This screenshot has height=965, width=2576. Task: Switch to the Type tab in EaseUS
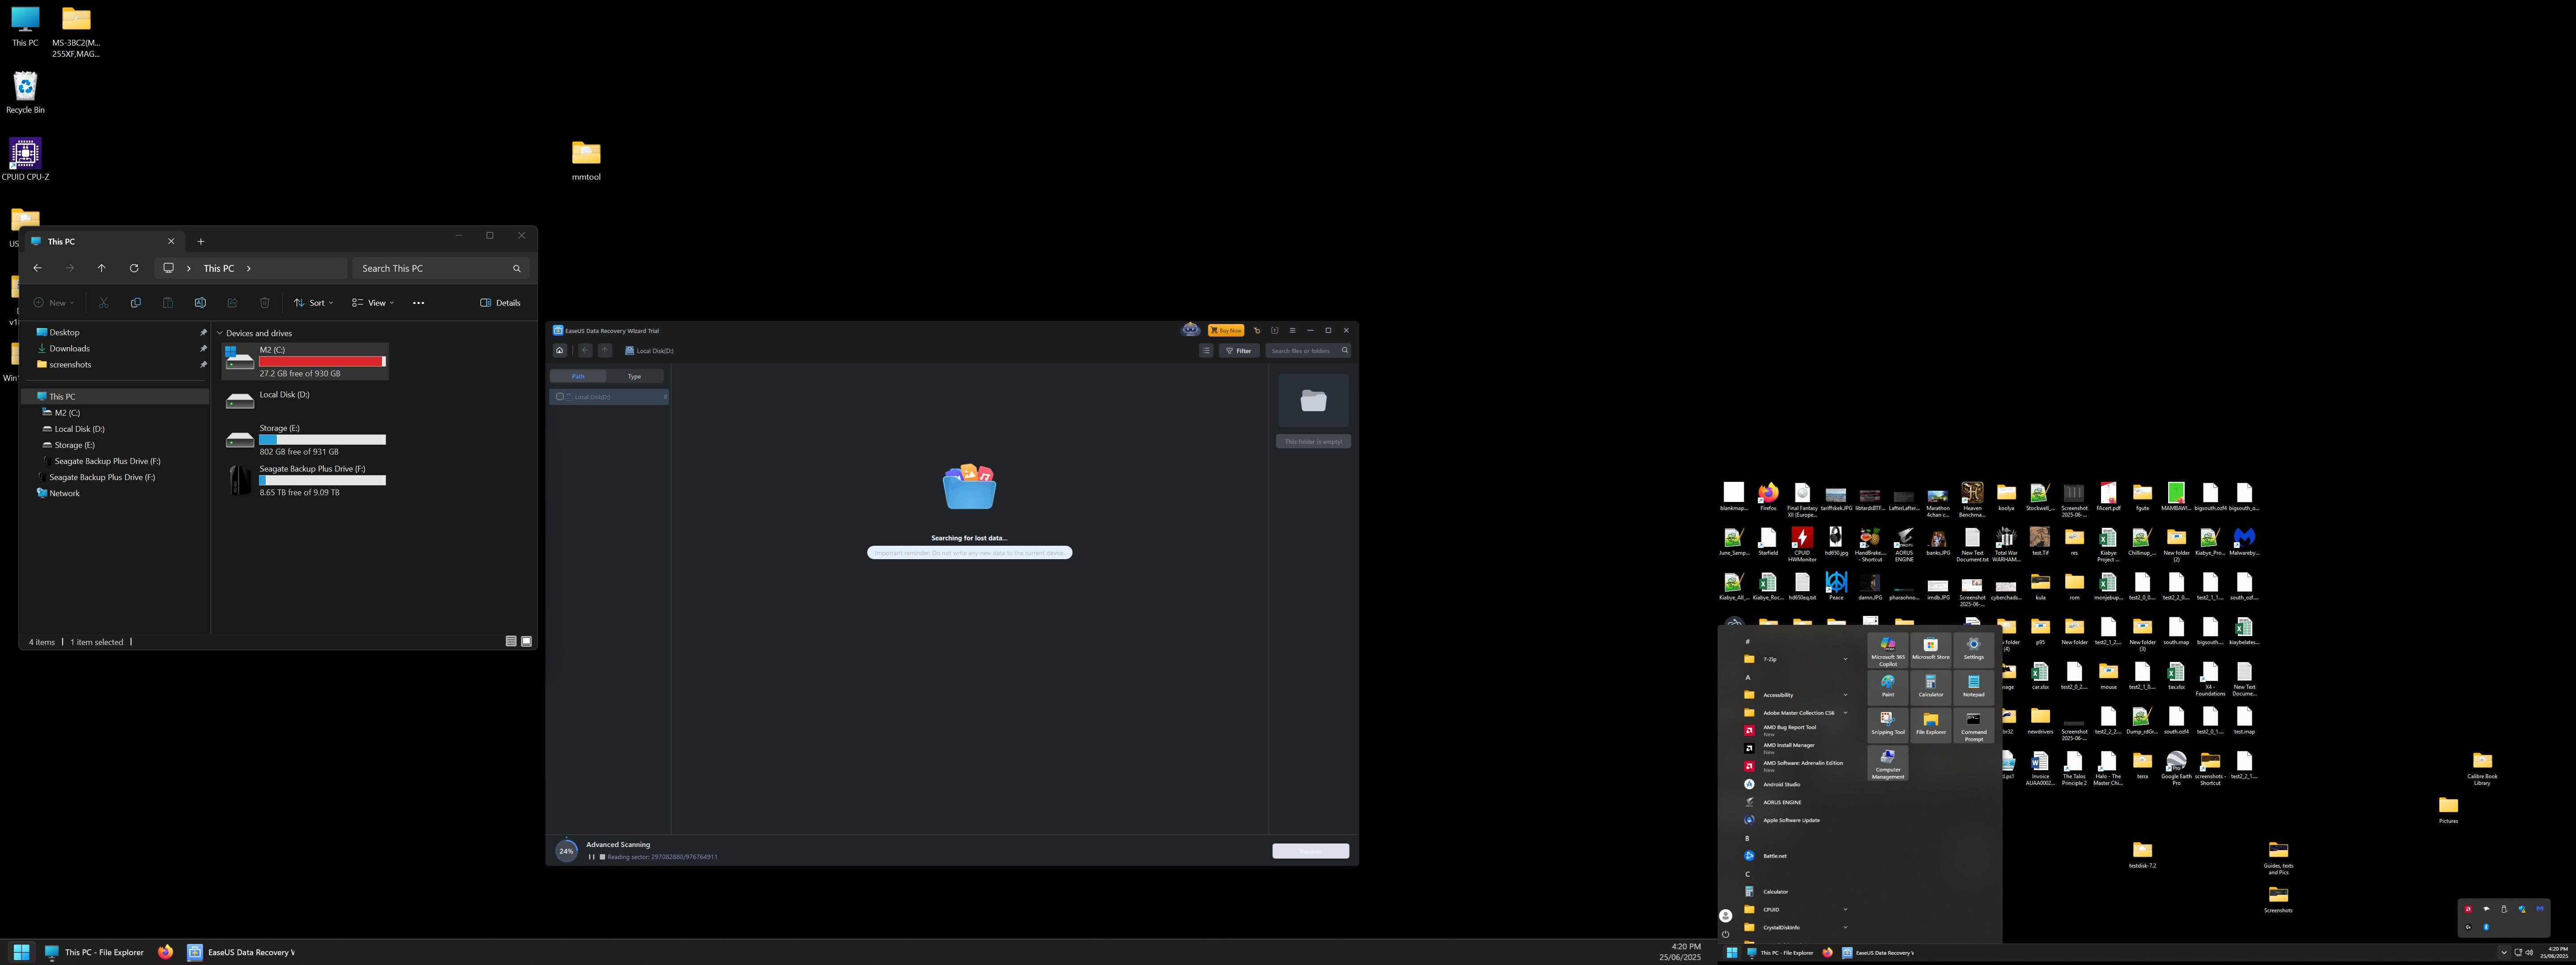pyautogui.click(x=634, y=377)
